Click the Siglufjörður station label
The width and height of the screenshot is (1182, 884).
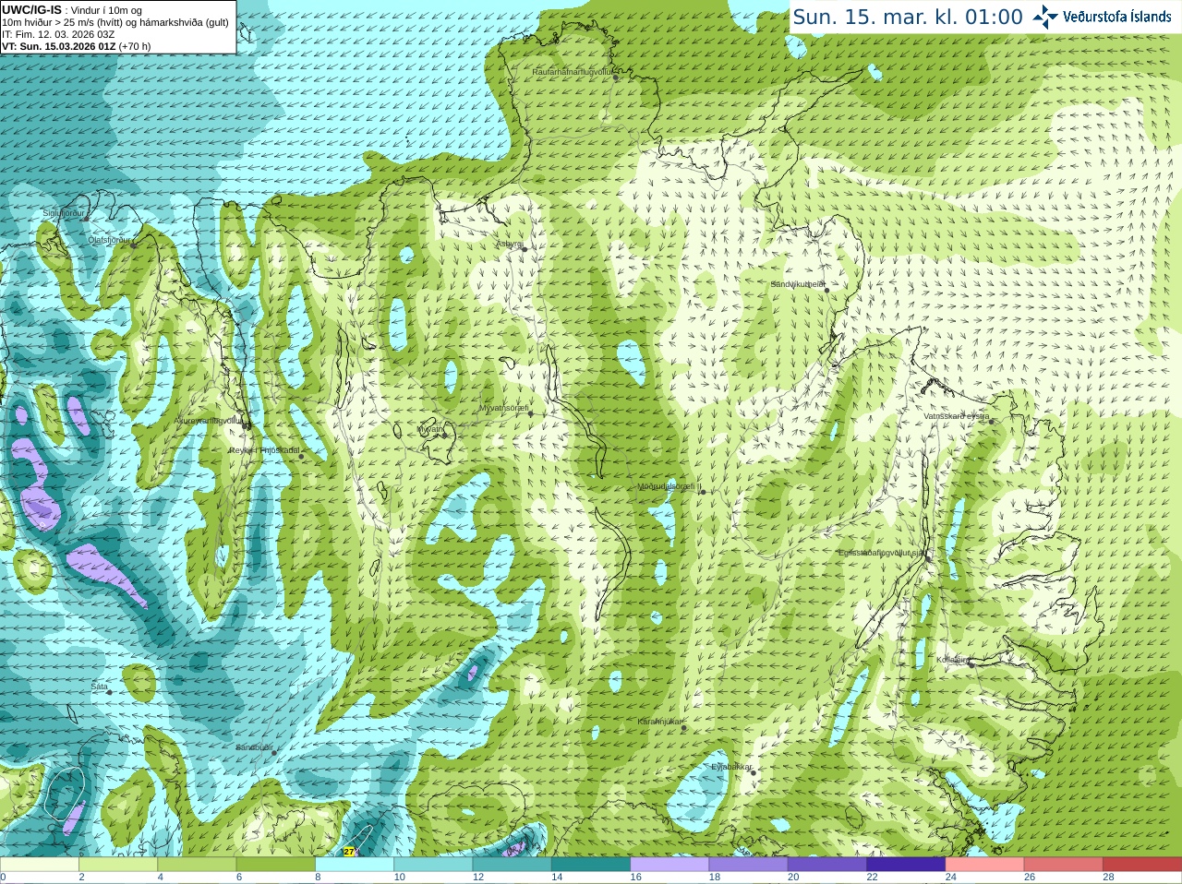[64, 213]
